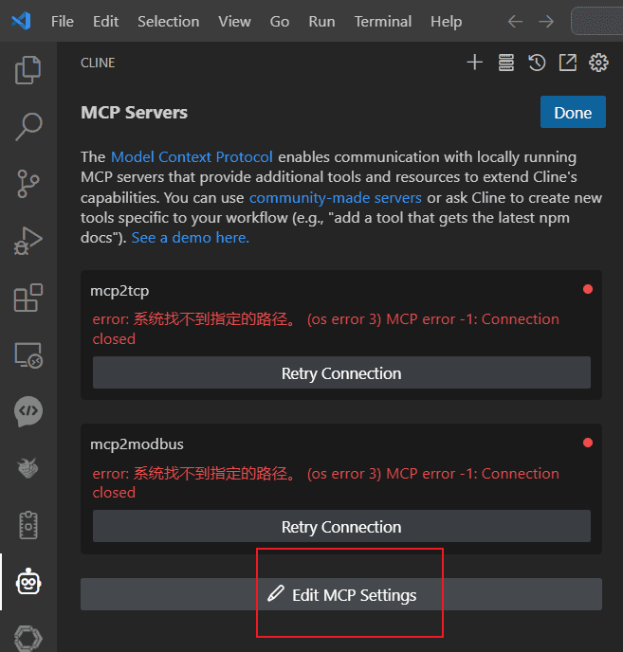Click Edit MCP Settings button

(341, 594)
